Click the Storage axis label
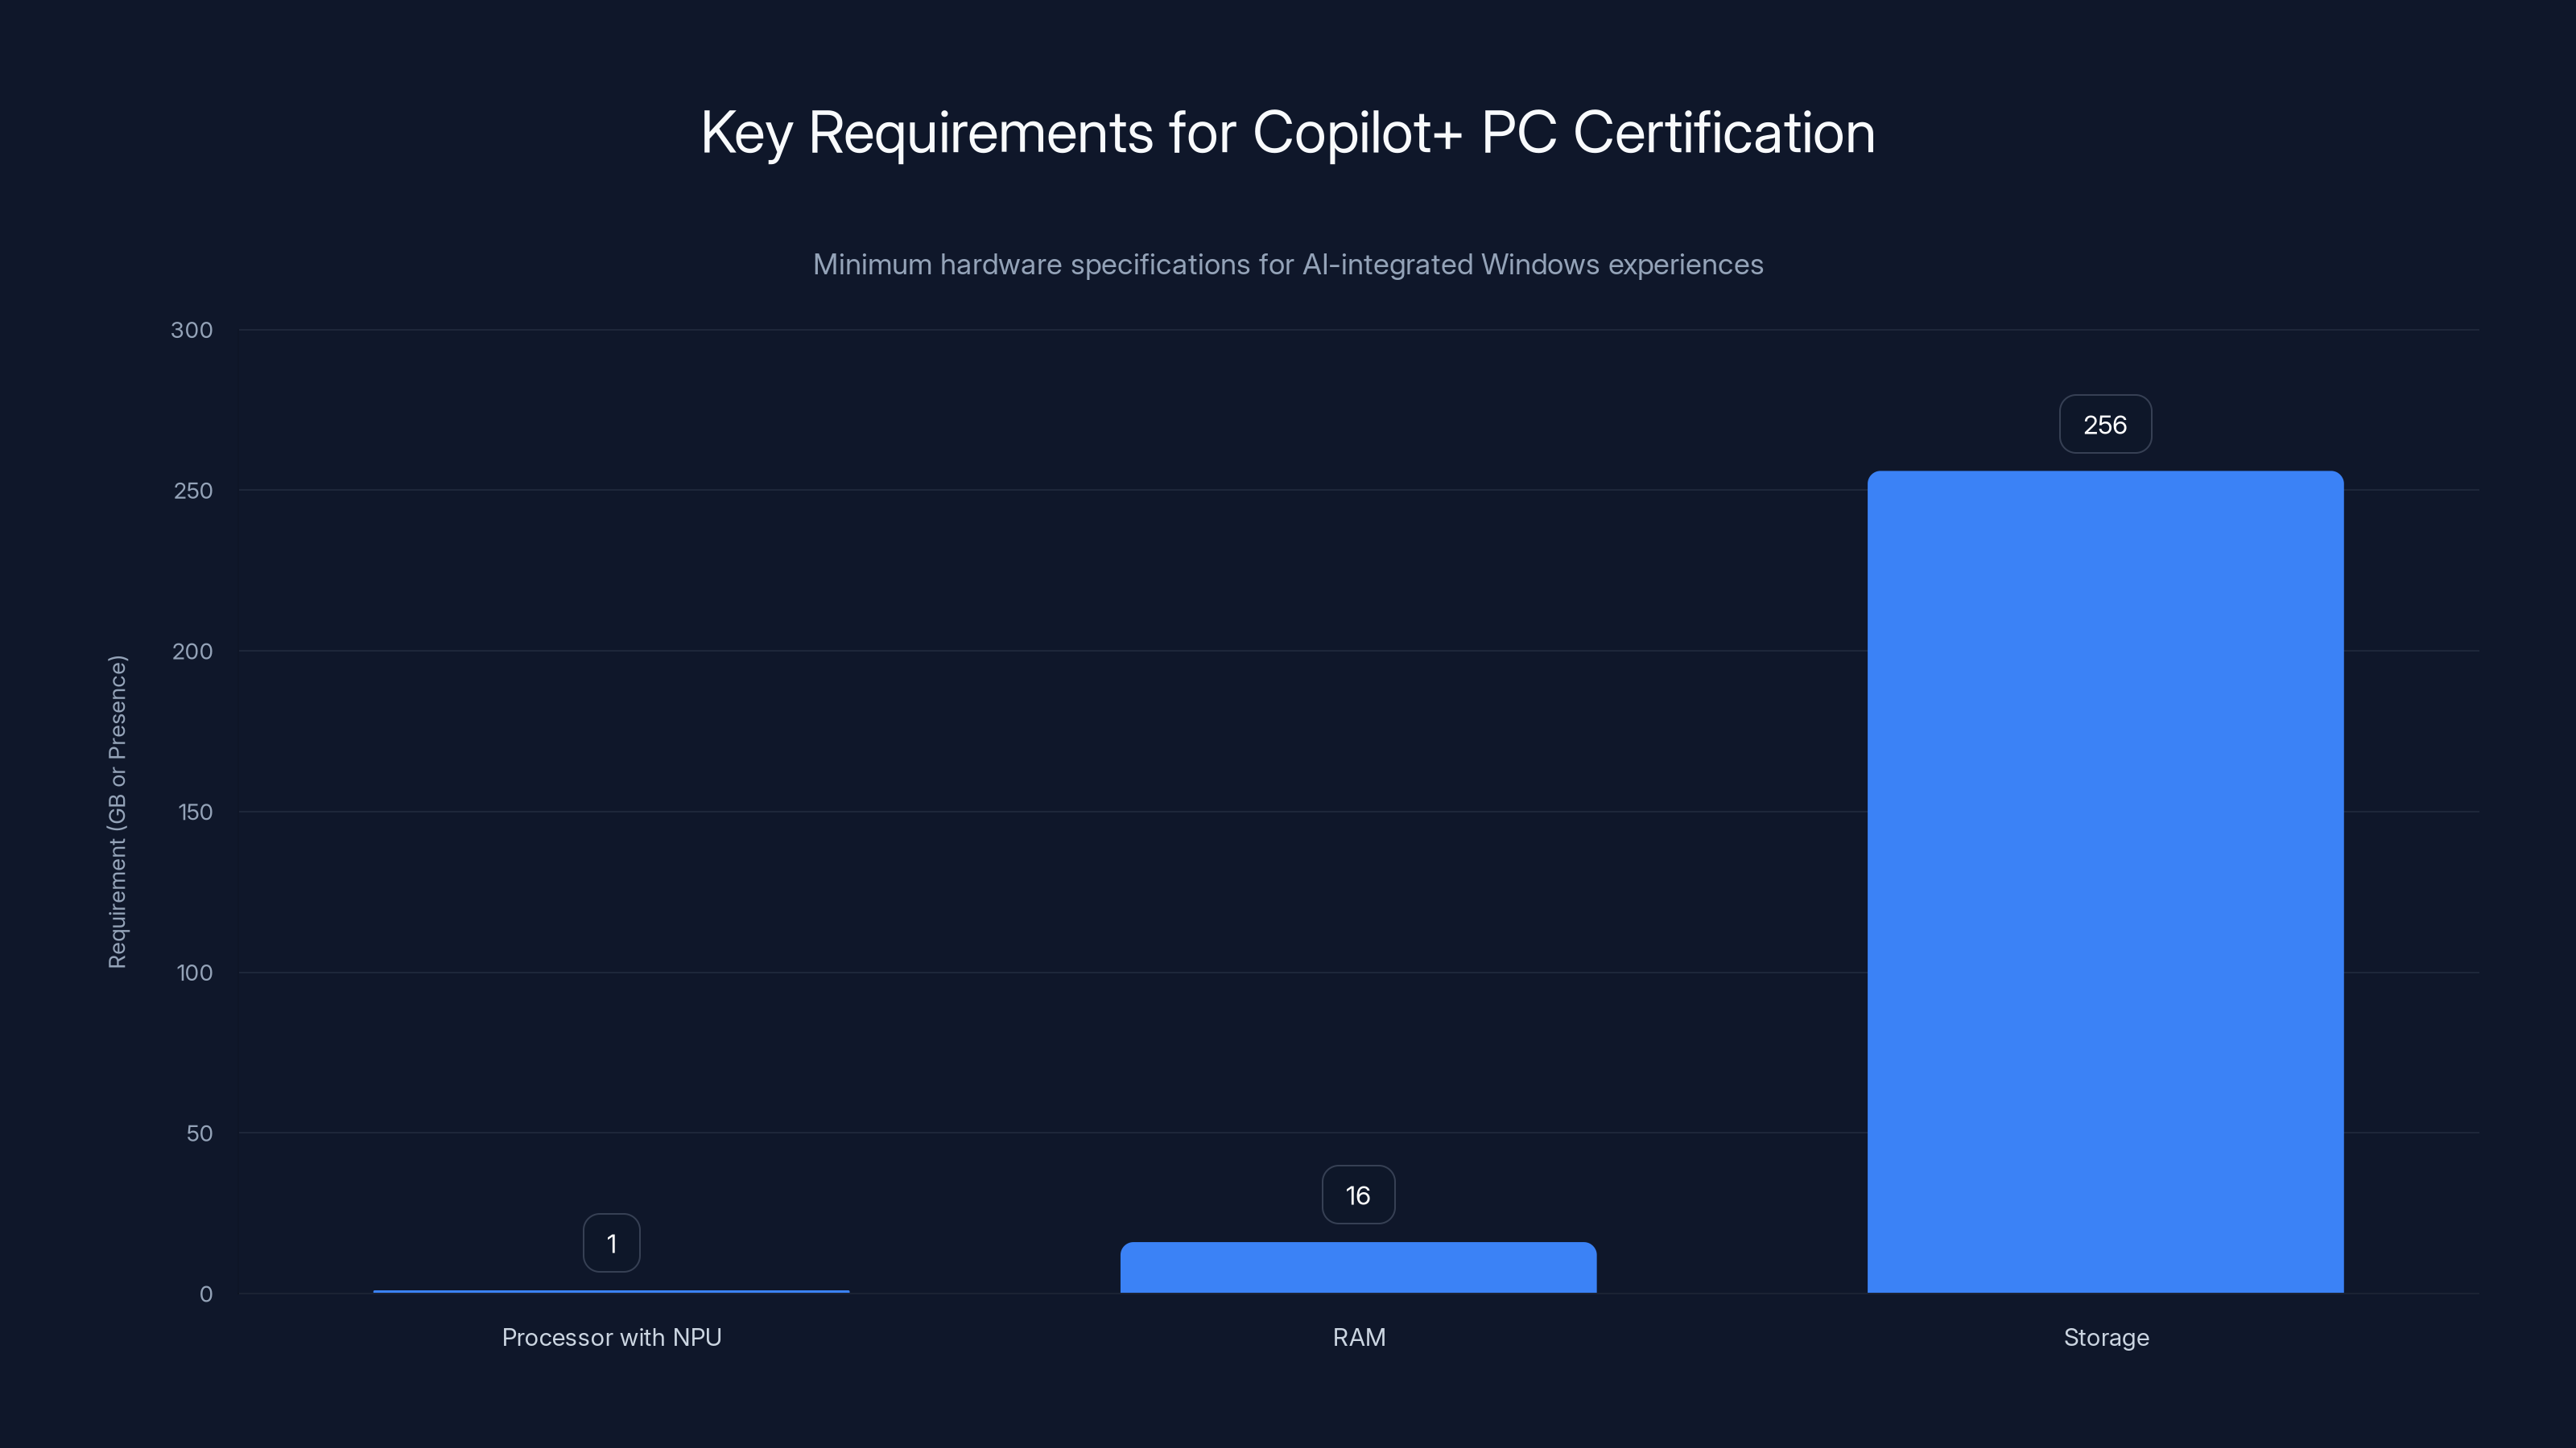2576x1448 pixels. (2106, 1337)
